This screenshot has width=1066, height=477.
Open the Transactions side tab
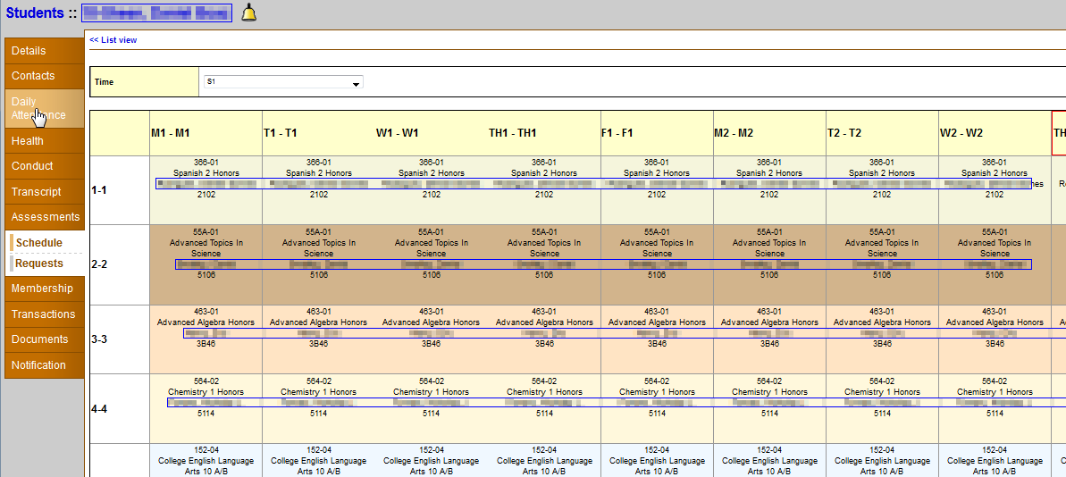pos(44,314)
